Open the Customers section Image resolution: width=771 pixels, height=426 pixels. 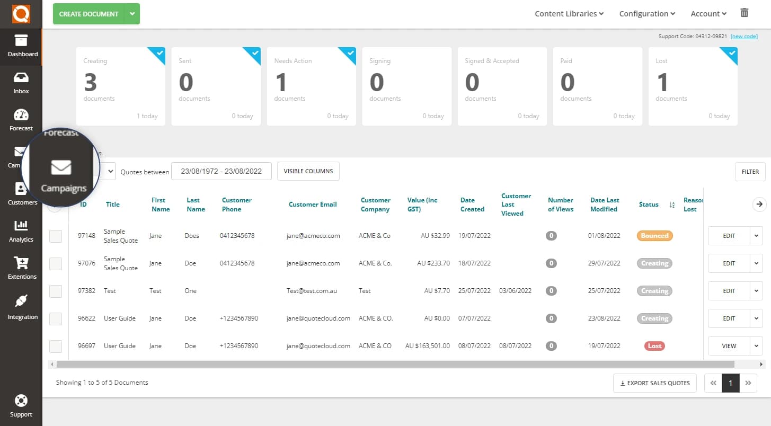click(x=21, y=195)
